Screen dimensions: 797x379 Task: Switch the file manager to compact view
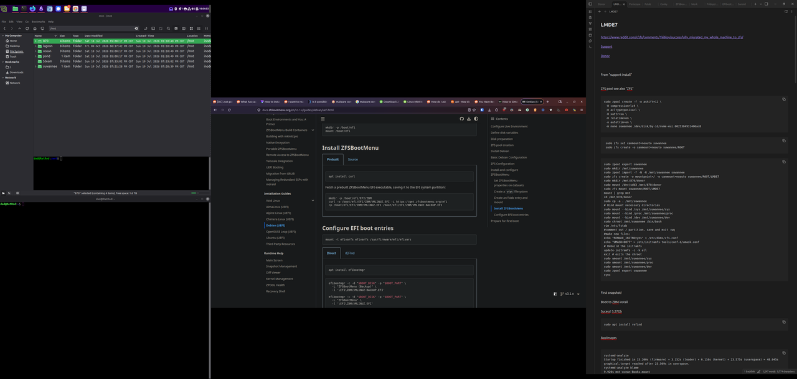coord(207,29)
